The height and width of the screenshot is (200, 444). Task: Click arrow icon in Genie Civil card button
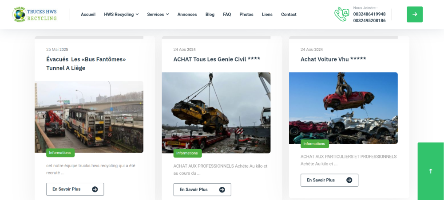pos(222,189)
